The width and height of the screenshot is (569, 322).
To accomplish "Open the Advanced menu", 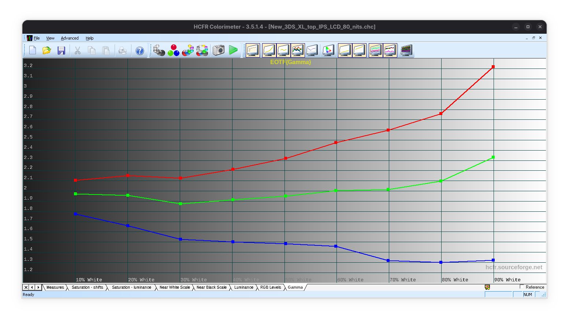I will click(x=70, y=38).
